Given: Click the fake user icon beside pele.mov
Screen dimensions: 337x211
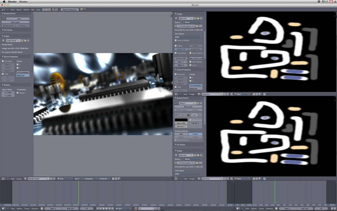Looking at the screenshot, I should point(192,18).
